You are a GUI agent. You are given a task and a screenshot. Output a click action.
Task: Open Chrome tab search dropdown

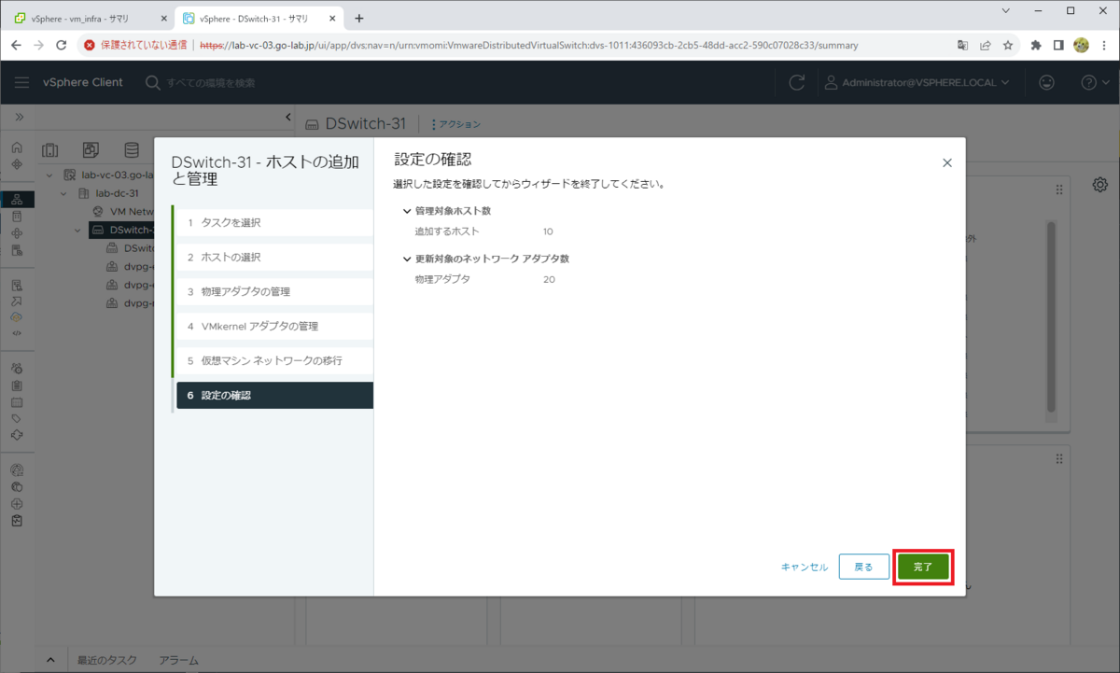point(1005,11)
